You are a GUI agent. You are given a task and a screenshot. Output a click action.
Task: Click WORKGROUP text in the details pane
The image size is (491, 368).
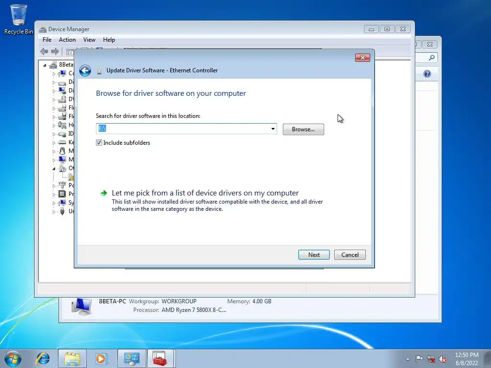point(179,301)
